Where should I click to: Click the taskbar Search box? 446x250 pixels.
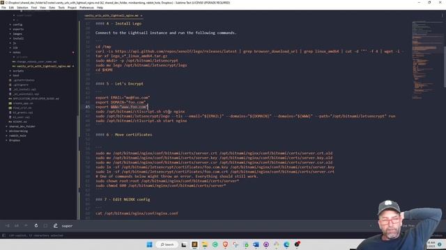[x=167, y=244]
